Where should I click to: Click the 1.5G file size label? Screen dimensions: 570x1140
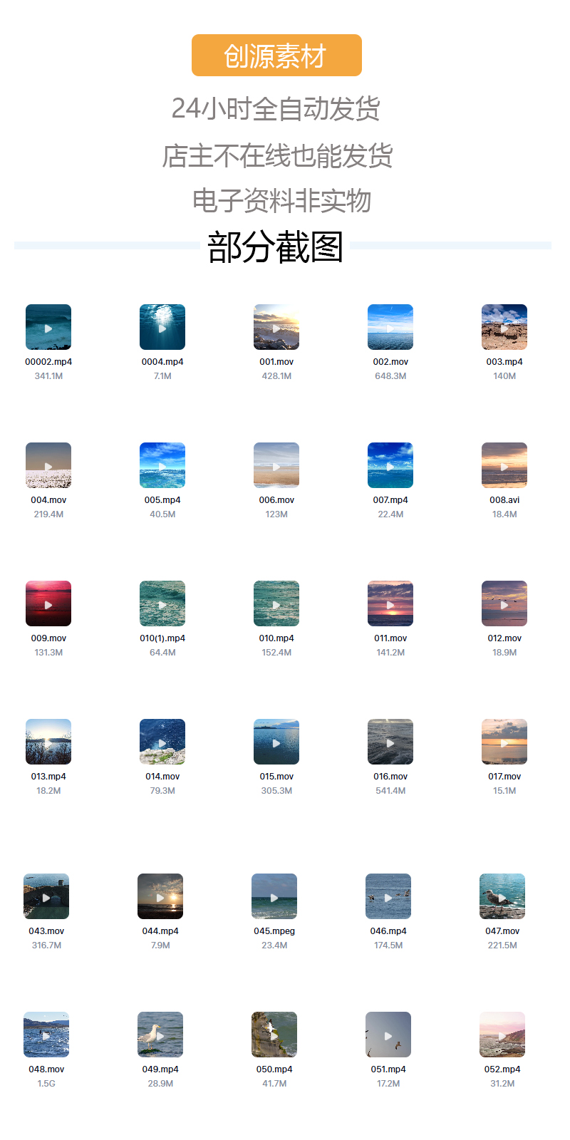[46, 1084]
